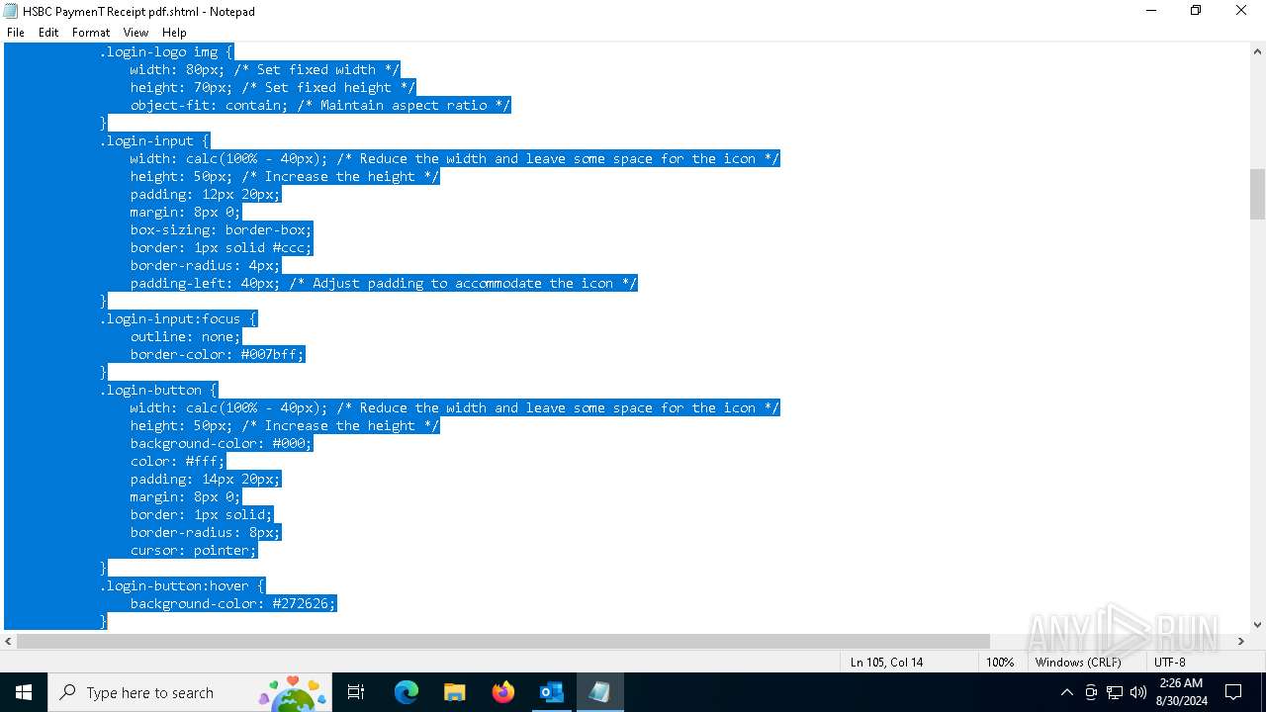Minimize the Notepad window
1266x712 pixels.
click(1151, 11)
